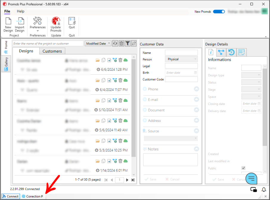Jump to the last page of designs
270x200 pixels.
point(133,180)
